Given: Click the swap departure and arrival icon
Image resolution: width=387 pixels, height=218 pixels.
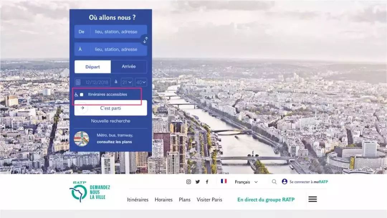Looking at the screenshot, I should point(145,40).
